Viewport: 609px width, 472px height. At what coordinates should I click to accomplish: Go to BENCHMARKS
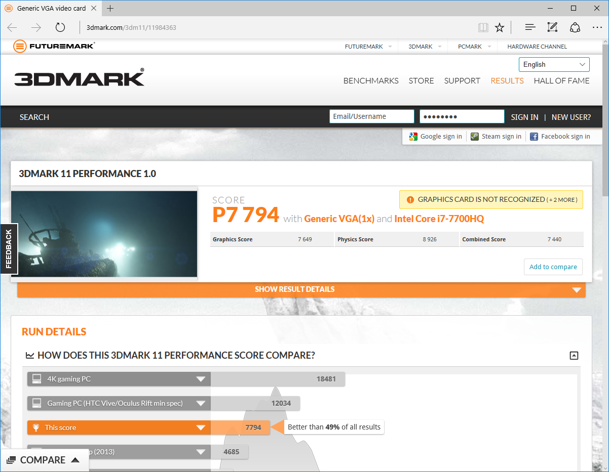coord(371,80)
